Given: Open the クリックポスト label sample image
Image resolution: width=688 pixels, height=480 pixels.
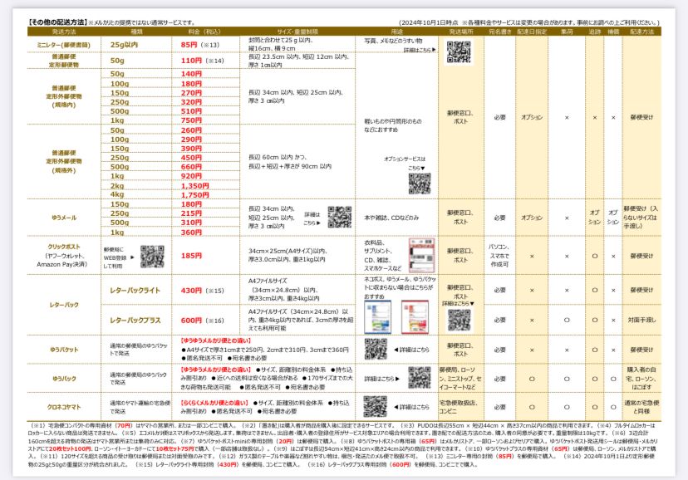Looking at the screenshot, I should [x=420, y=253].
